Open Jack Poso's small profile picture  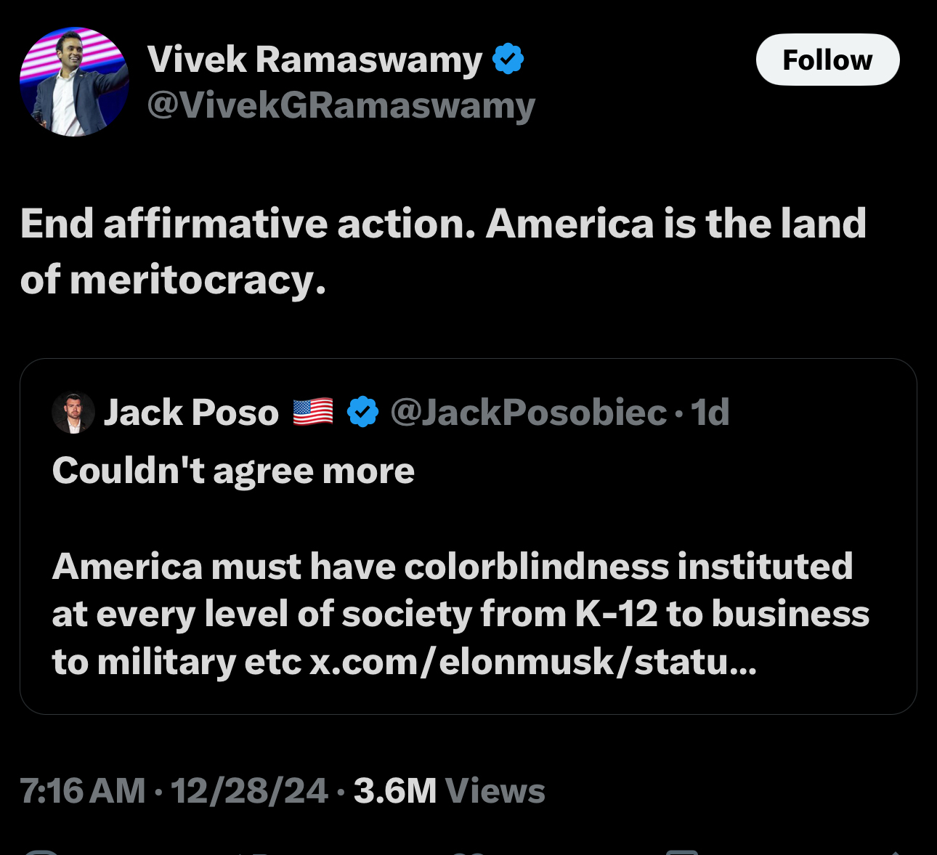tap(73, 413)
